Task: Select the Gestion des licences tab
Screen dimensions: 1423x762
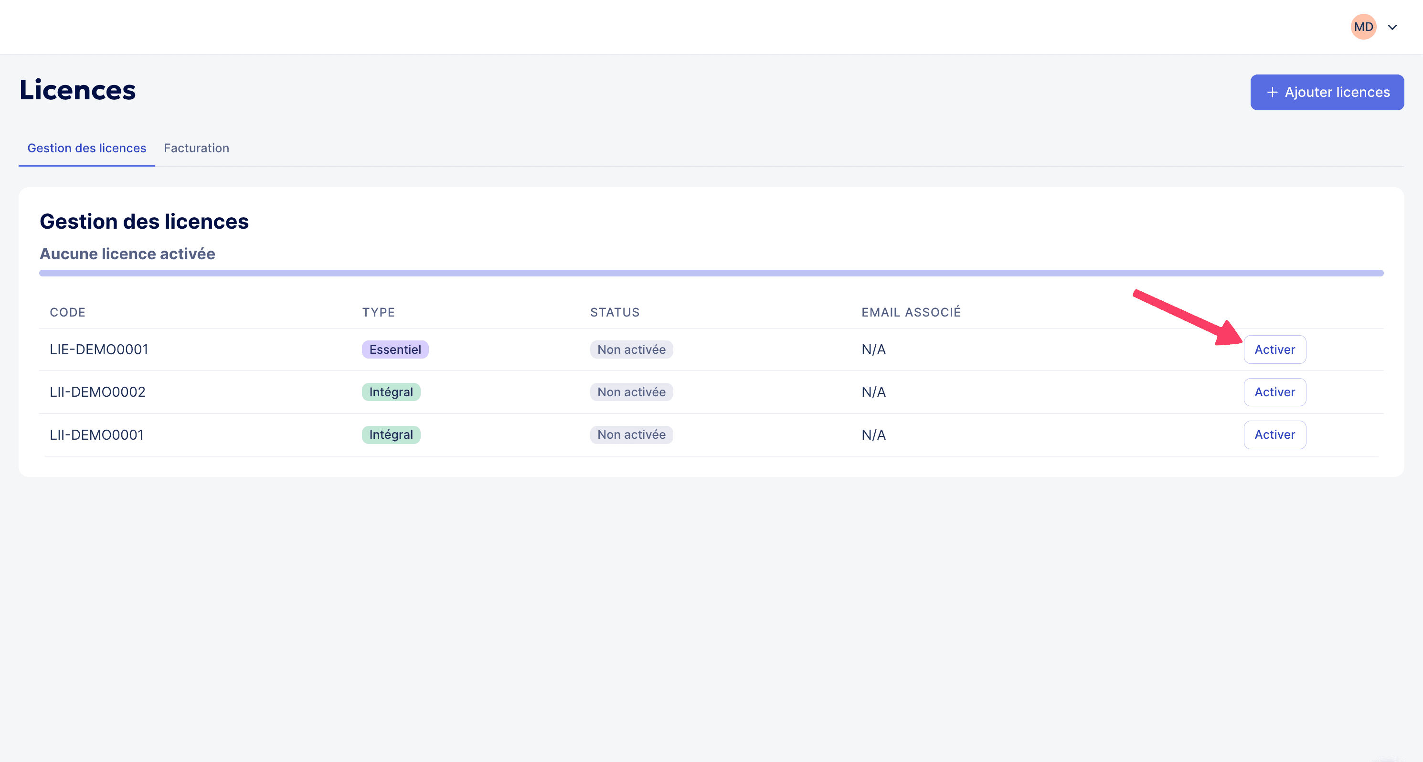Action: (87, 148)
